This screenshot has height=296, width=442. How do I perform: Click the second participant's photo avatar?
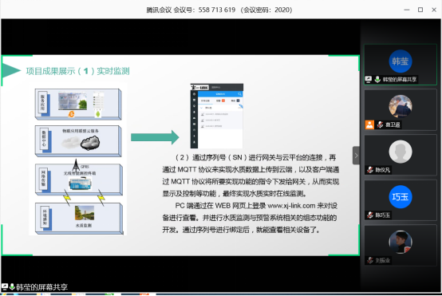tap(401, 106)
